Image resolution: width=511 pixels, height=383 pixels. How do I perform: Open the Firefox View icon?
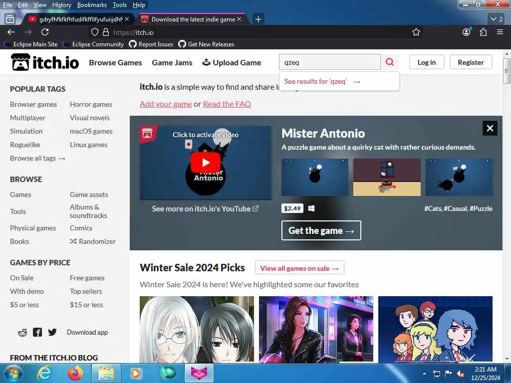point(10,19)
